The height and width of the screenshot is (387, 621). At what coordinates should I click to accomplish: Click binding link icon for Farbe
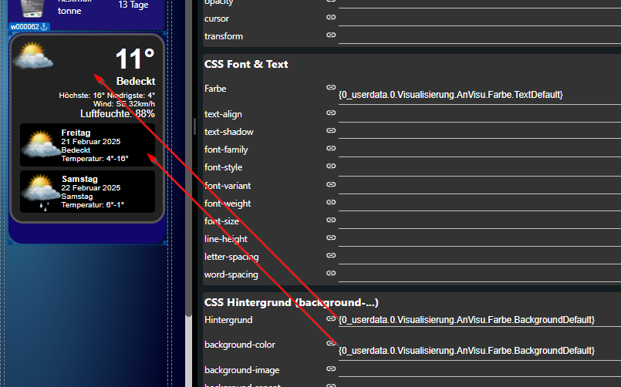point(331,87)
